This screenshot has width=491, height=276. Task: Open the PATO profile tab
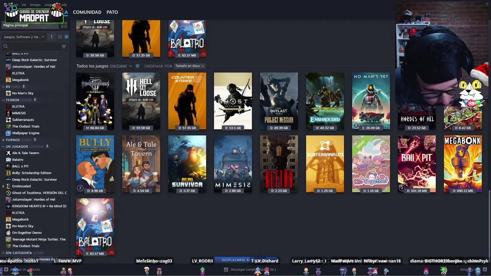[112, 12]
